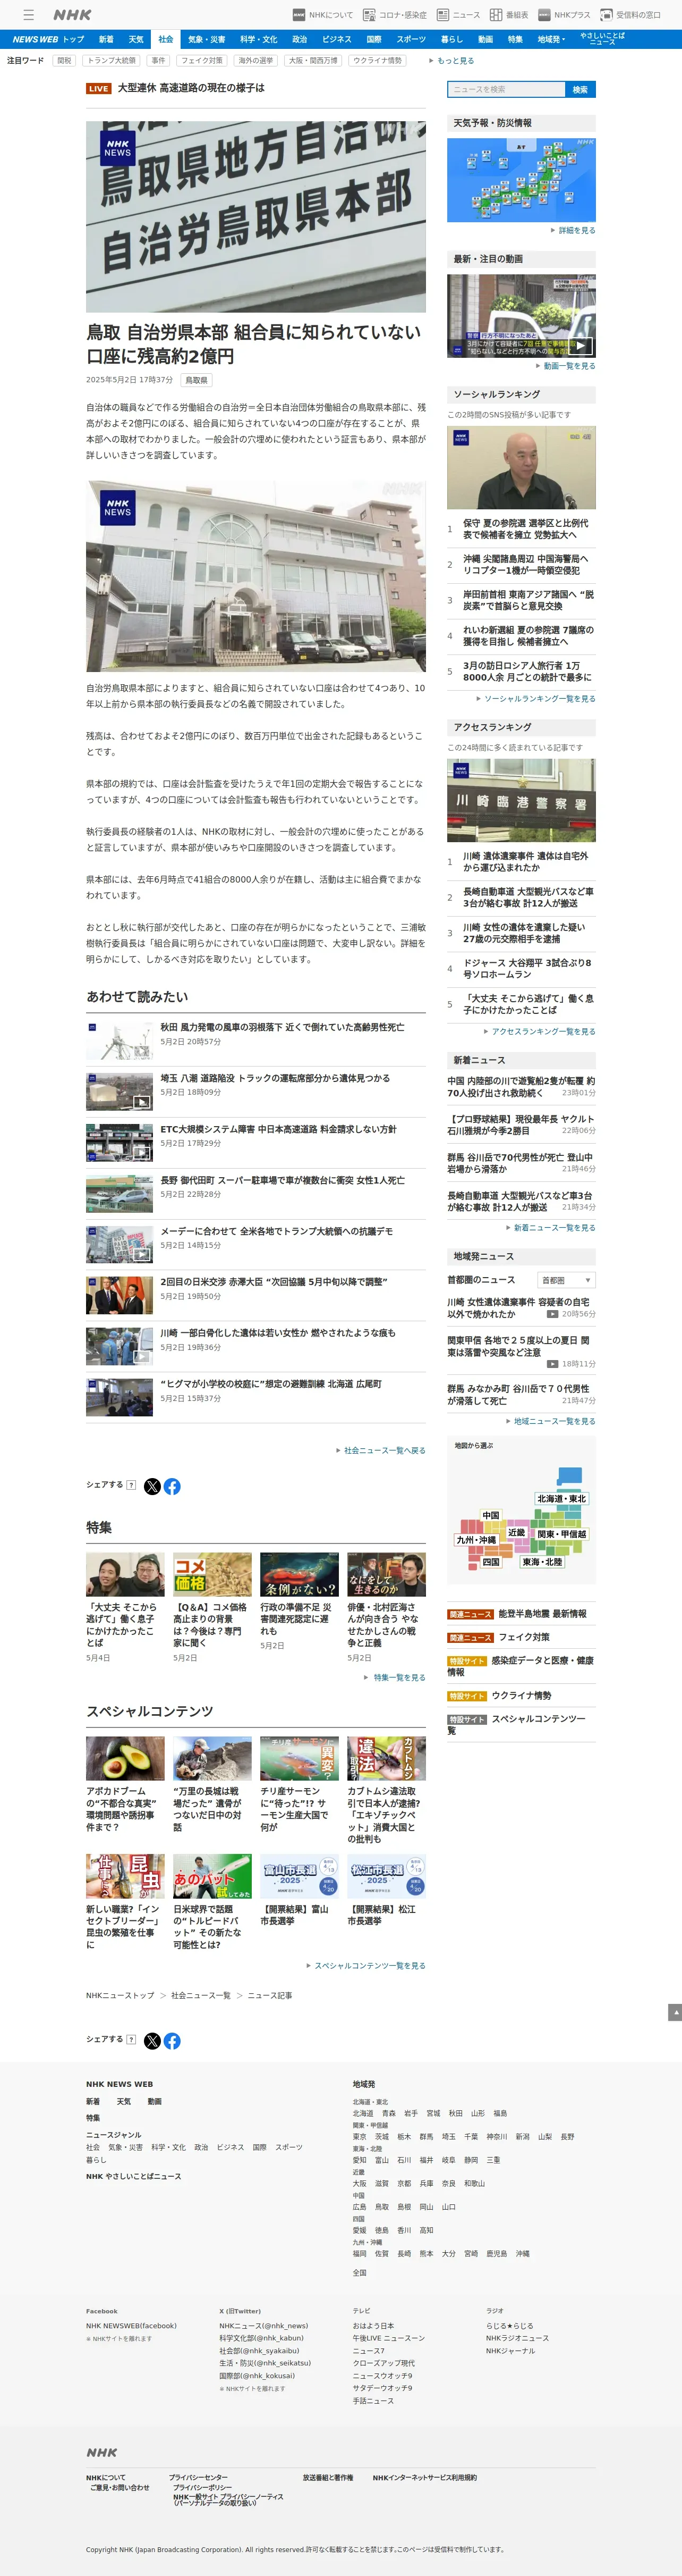Image resolution: width=682 pixels, height=2576 pixels.
Task: Open share help question mark icon
Action: [131, 1484]
